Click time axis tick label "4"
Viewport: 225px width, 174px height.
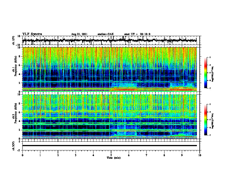pyautogui.click(x=93, y=155)
